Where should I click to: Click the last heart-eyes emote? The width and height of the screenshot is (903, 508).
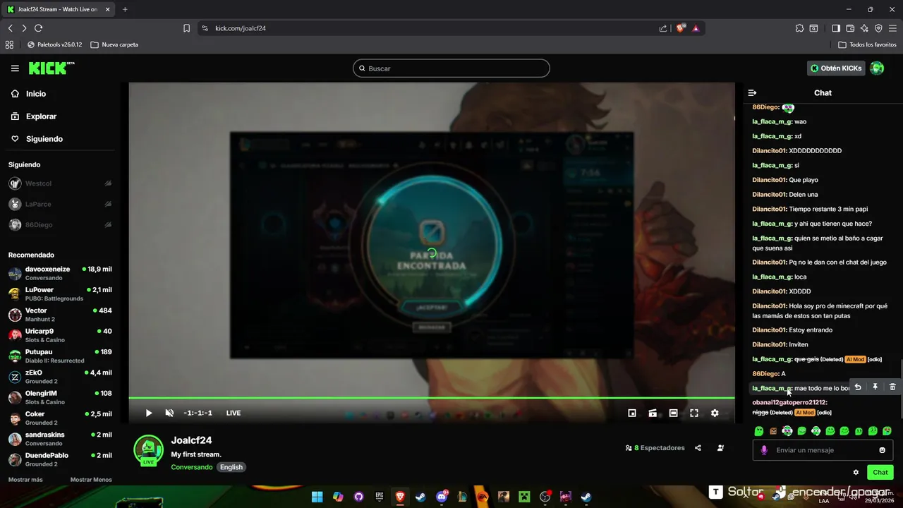(887, 430)
